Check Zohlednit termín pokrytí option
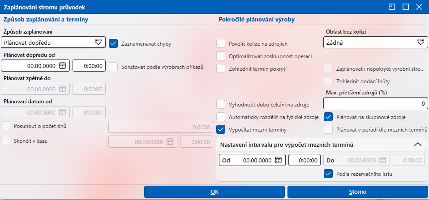The image size is (429, 200). pos(220,69)
